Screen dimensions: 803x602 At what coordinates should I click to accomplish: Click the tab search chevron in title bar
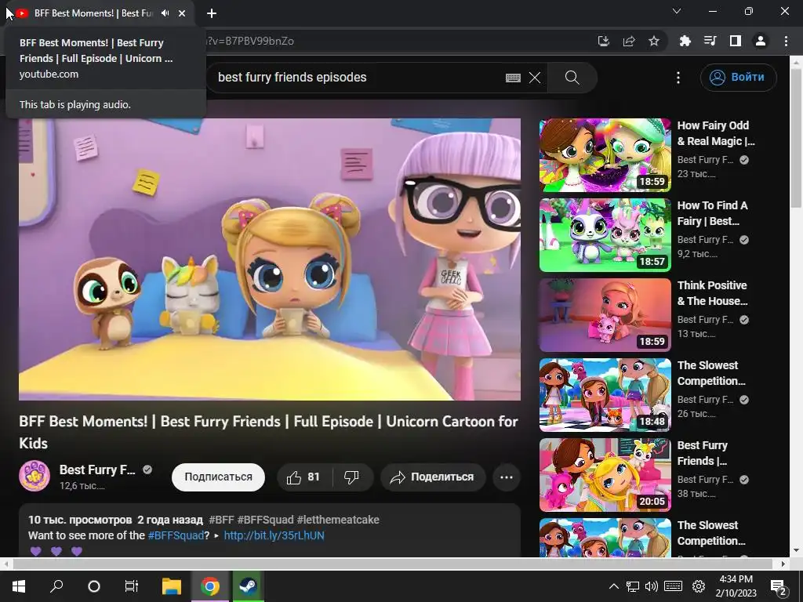tap(677, 11)
